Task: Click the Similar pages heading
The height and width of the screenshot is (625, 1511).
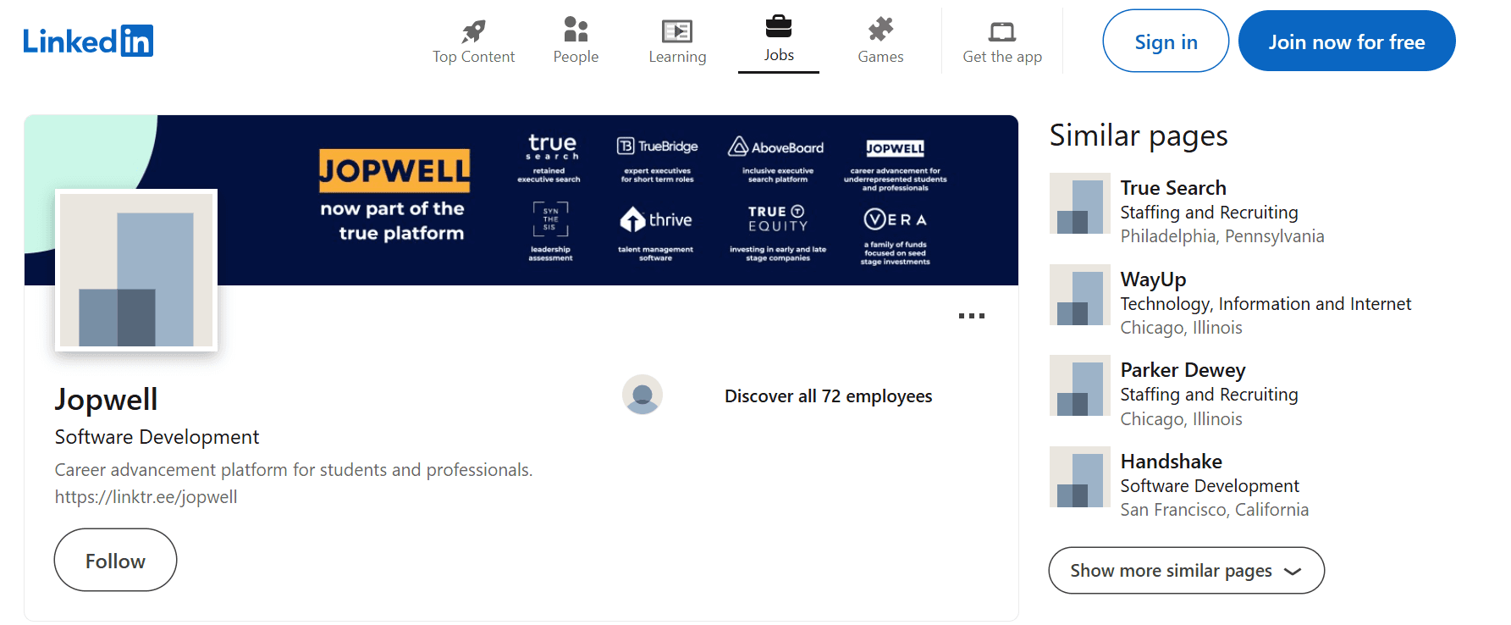Action: (x=1139, y=136)
